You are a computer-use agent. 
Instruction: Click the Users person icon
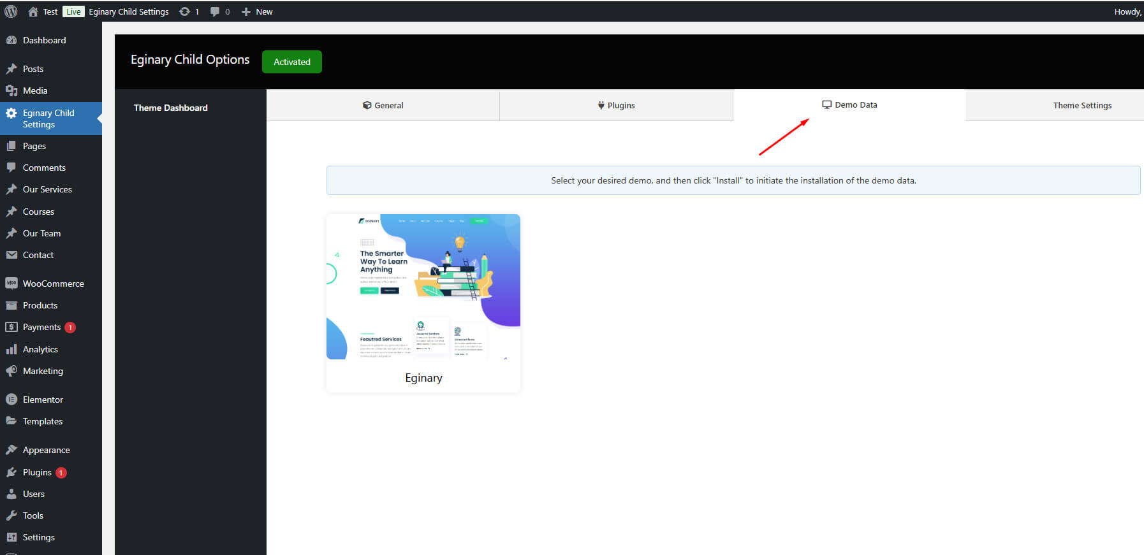click(11, 494)
